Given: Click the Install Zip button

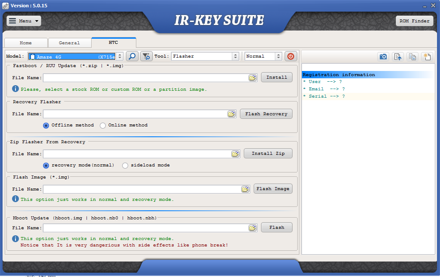Looking at the screenshot, I should pos(268,153).
